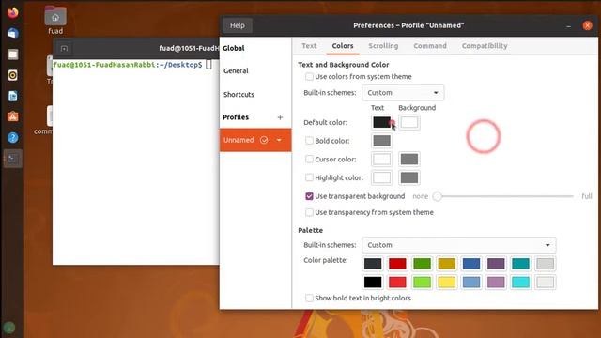Enable Use transparency from system theme
Image resolution: width=601 pixels, height=338 pixels.
click(309, 212)
